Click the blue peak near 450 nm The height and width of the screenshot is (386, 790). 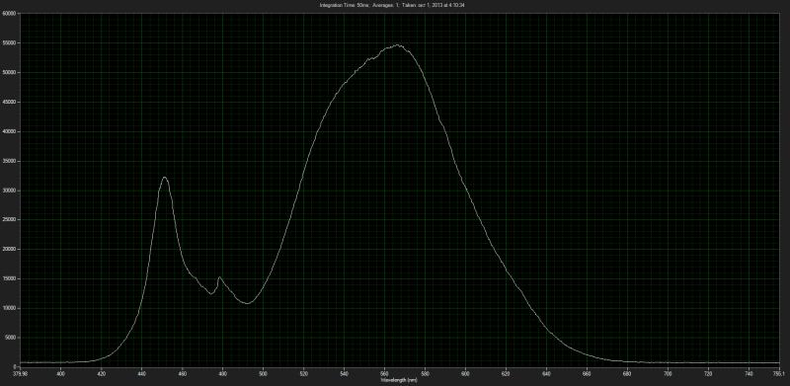(x=164, y=178)
